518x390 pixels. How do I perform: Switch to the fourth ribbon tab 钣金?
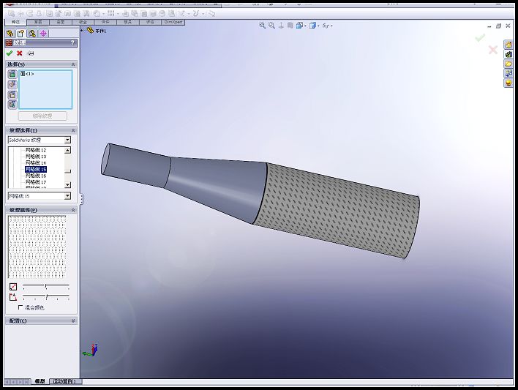point(83,22)
